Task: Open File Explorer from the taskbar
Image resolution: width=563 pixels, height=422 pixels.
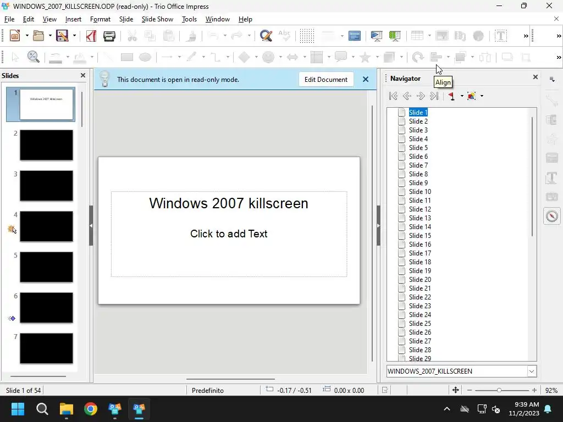Action: [67, 409]
